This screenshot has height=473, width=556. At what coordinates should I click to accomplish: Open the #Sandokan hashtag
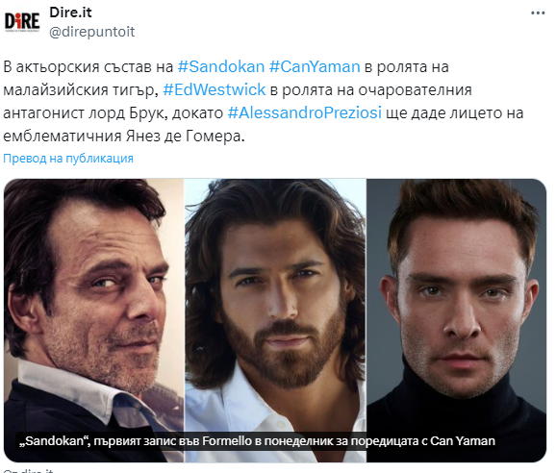[221, 67]
